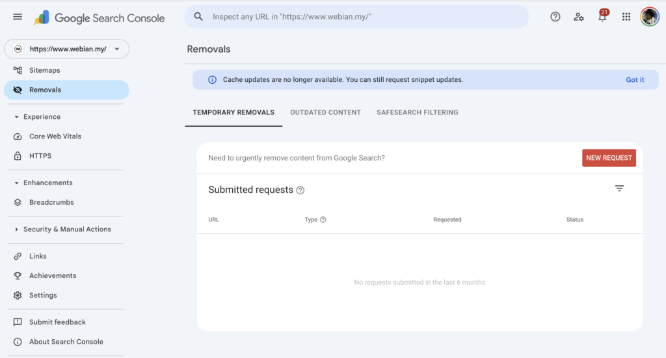Open notifications bell with 21 badge
666x358 pixels.
tap(602, 17)
